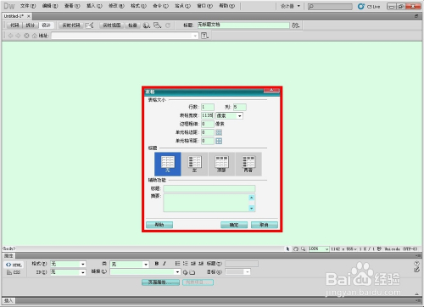Select the zoom tool in status bar
The image size is (424, 307).
click(304, 248)
